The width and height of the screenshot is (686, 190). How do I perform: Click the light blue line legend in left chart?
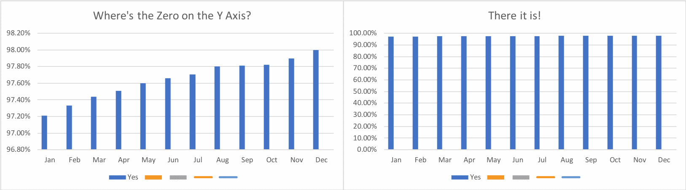click(x=228, y=177)
